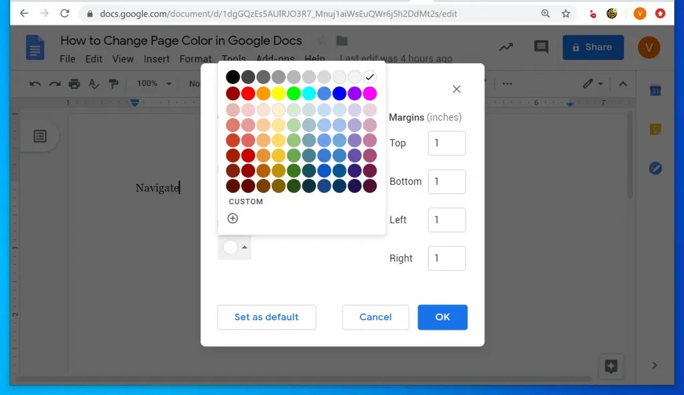684x395 pixels.
Task: Open the Tasks side panel icon
Action: [655, 168]
